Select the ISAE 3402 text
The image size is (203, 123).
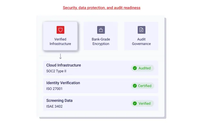tap(54, 107)
